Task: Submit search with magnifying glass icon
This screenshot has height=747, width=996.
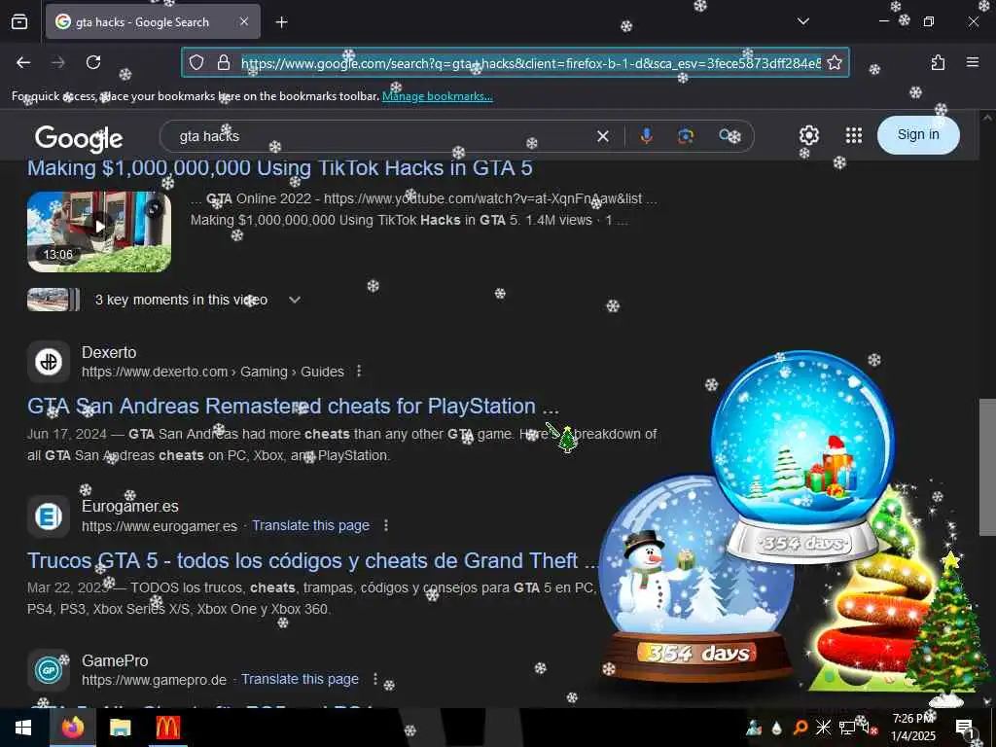Action: pyautogui.click(x=726, y=136)
